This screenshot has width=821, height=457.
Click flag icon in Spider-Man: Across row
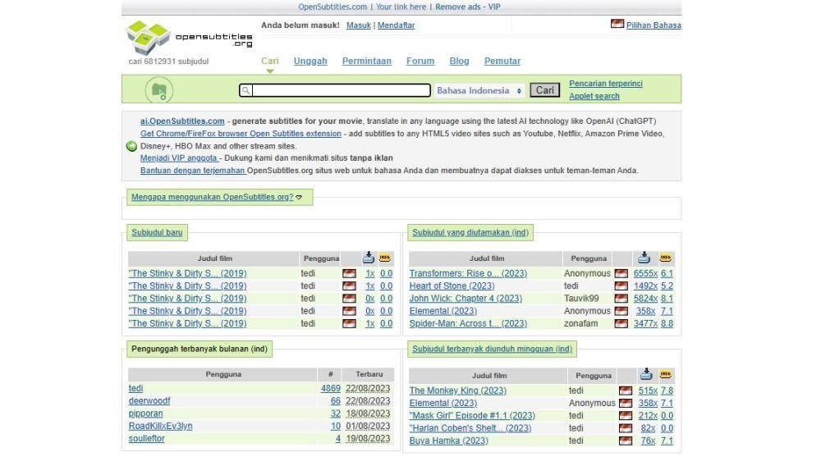click(x=621, y=323)
